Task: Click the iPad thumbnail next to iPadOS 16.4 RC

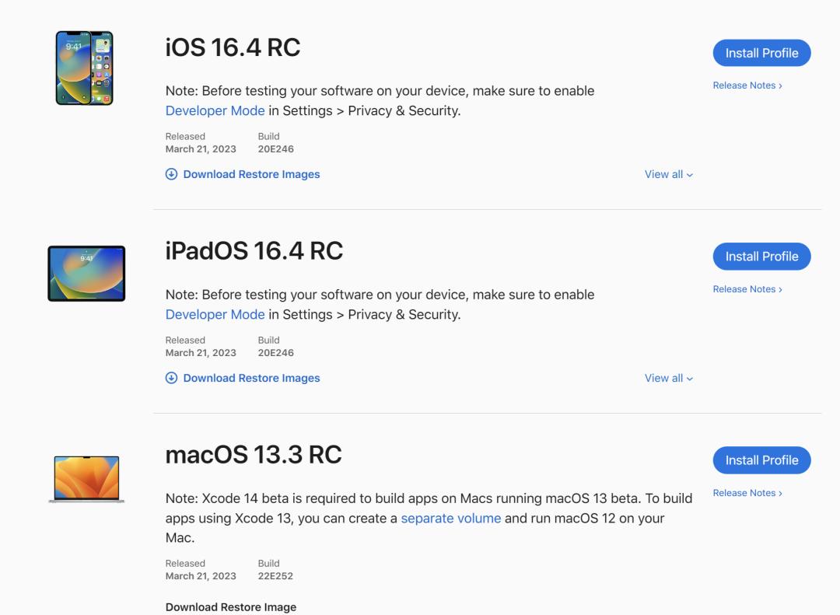Action: coord(86,273)
